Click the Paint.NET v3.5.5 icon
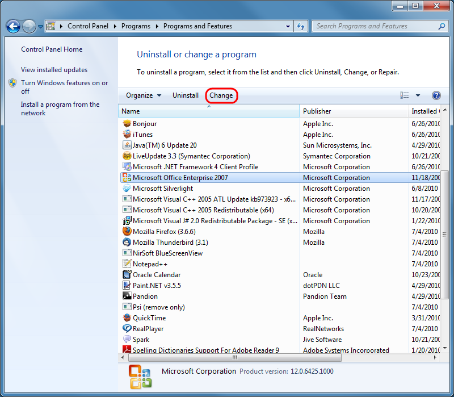 (127, 286)
